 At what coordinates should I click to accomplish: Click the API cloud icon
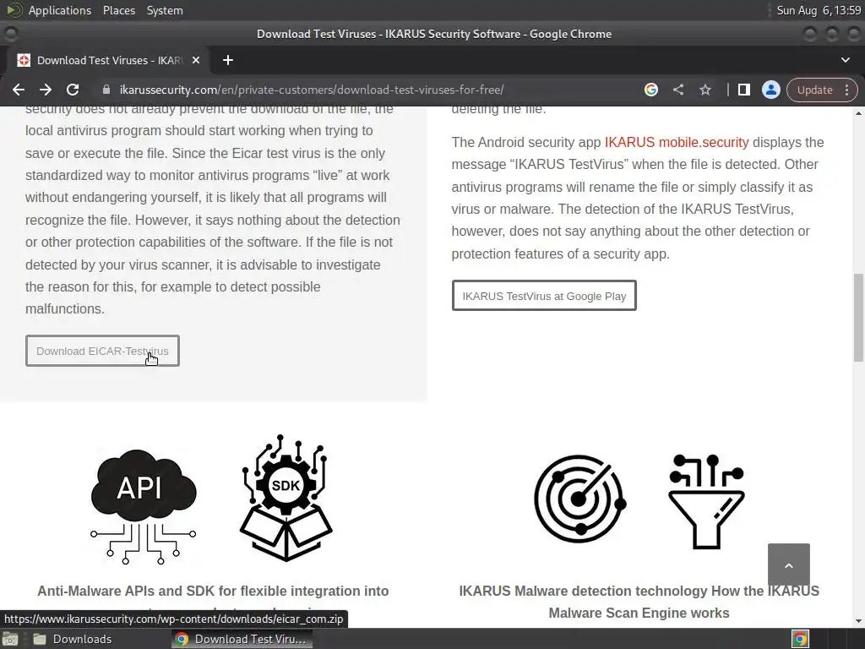[x=143, y=506]
